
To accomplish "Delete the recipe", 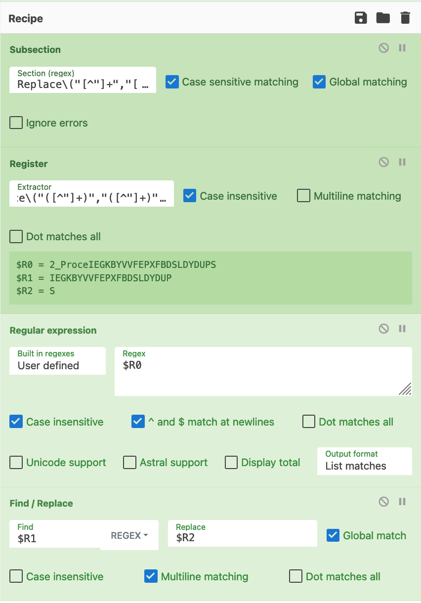I will pyautogui.click(x=405, y=18).
